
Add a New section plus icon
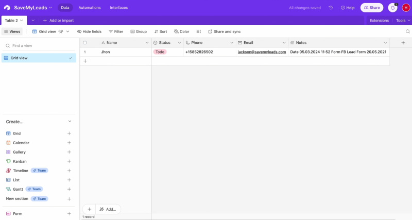[69, 199]
